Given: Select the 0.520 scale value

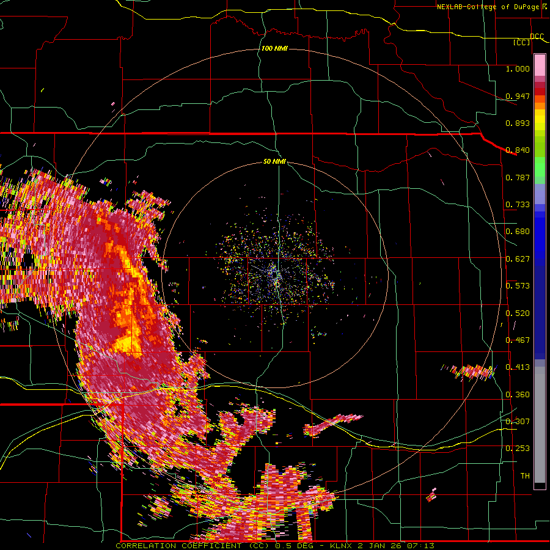Looking at the screenshot, I should tap(518, 313).
